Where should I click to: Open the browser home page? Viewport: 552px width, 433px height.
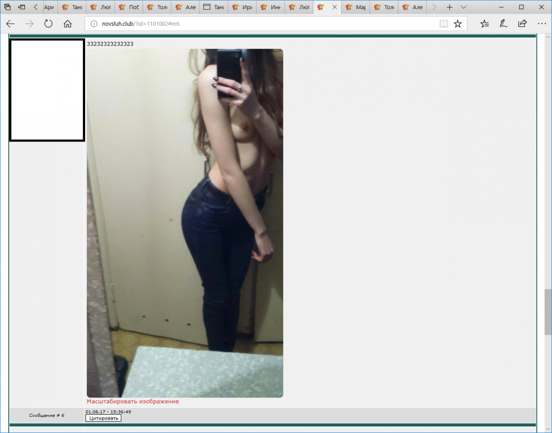[68, 24]
